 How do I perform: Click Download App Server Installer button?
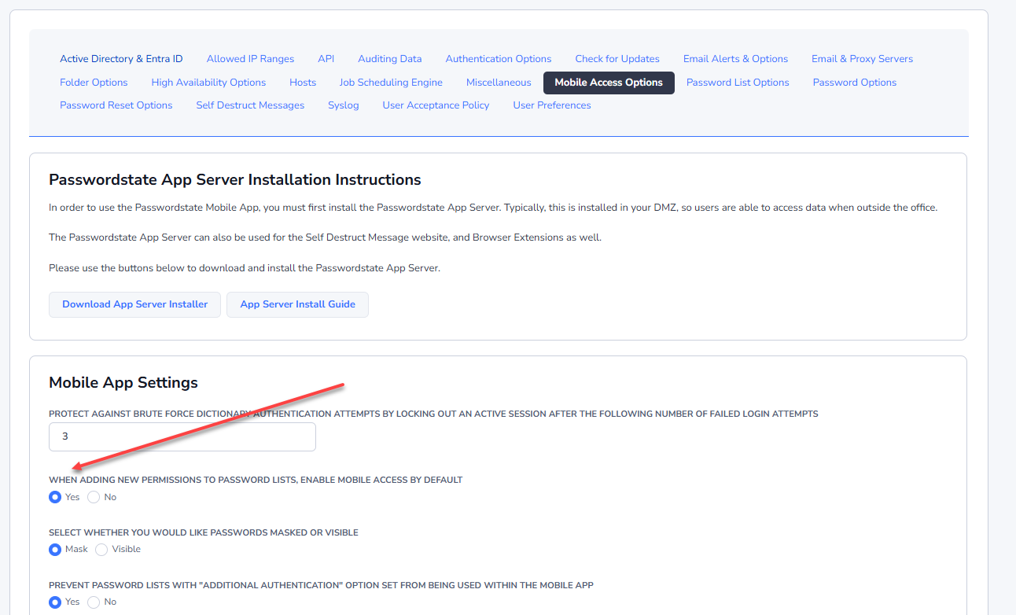[135, 304]
